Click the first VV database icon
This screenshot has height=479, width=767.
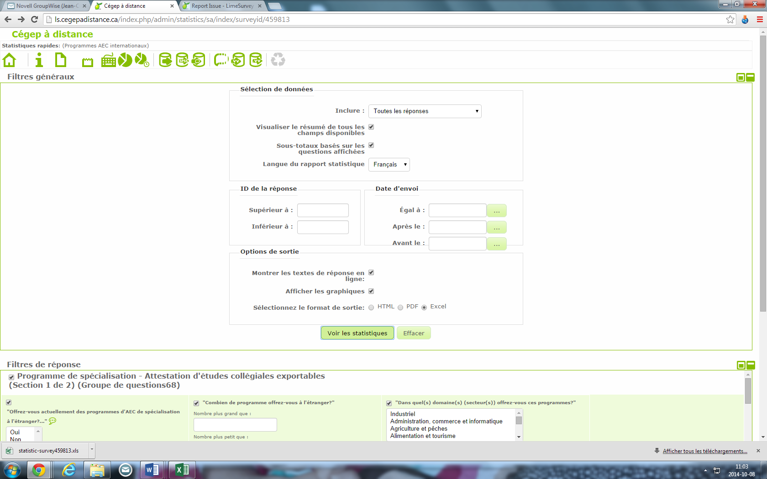238,60
